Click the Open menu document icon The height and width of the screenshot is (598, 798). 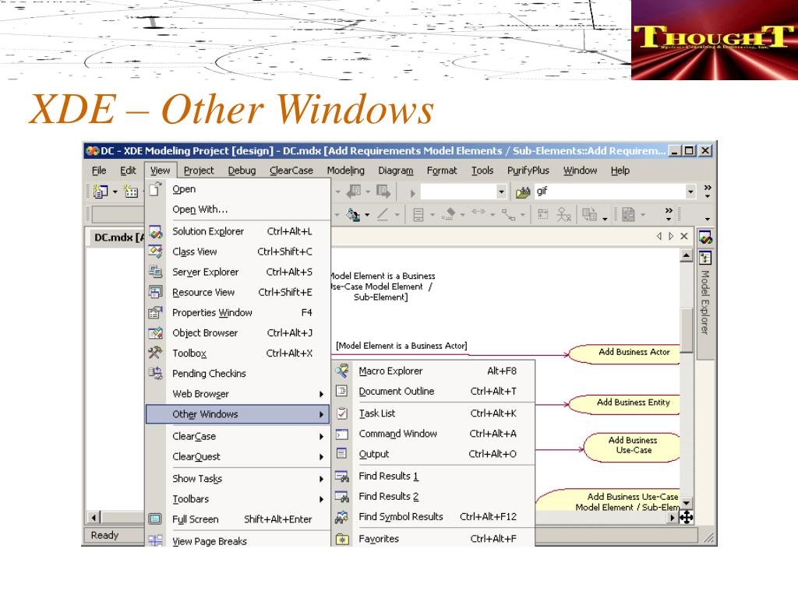click(x=155, y=188)
